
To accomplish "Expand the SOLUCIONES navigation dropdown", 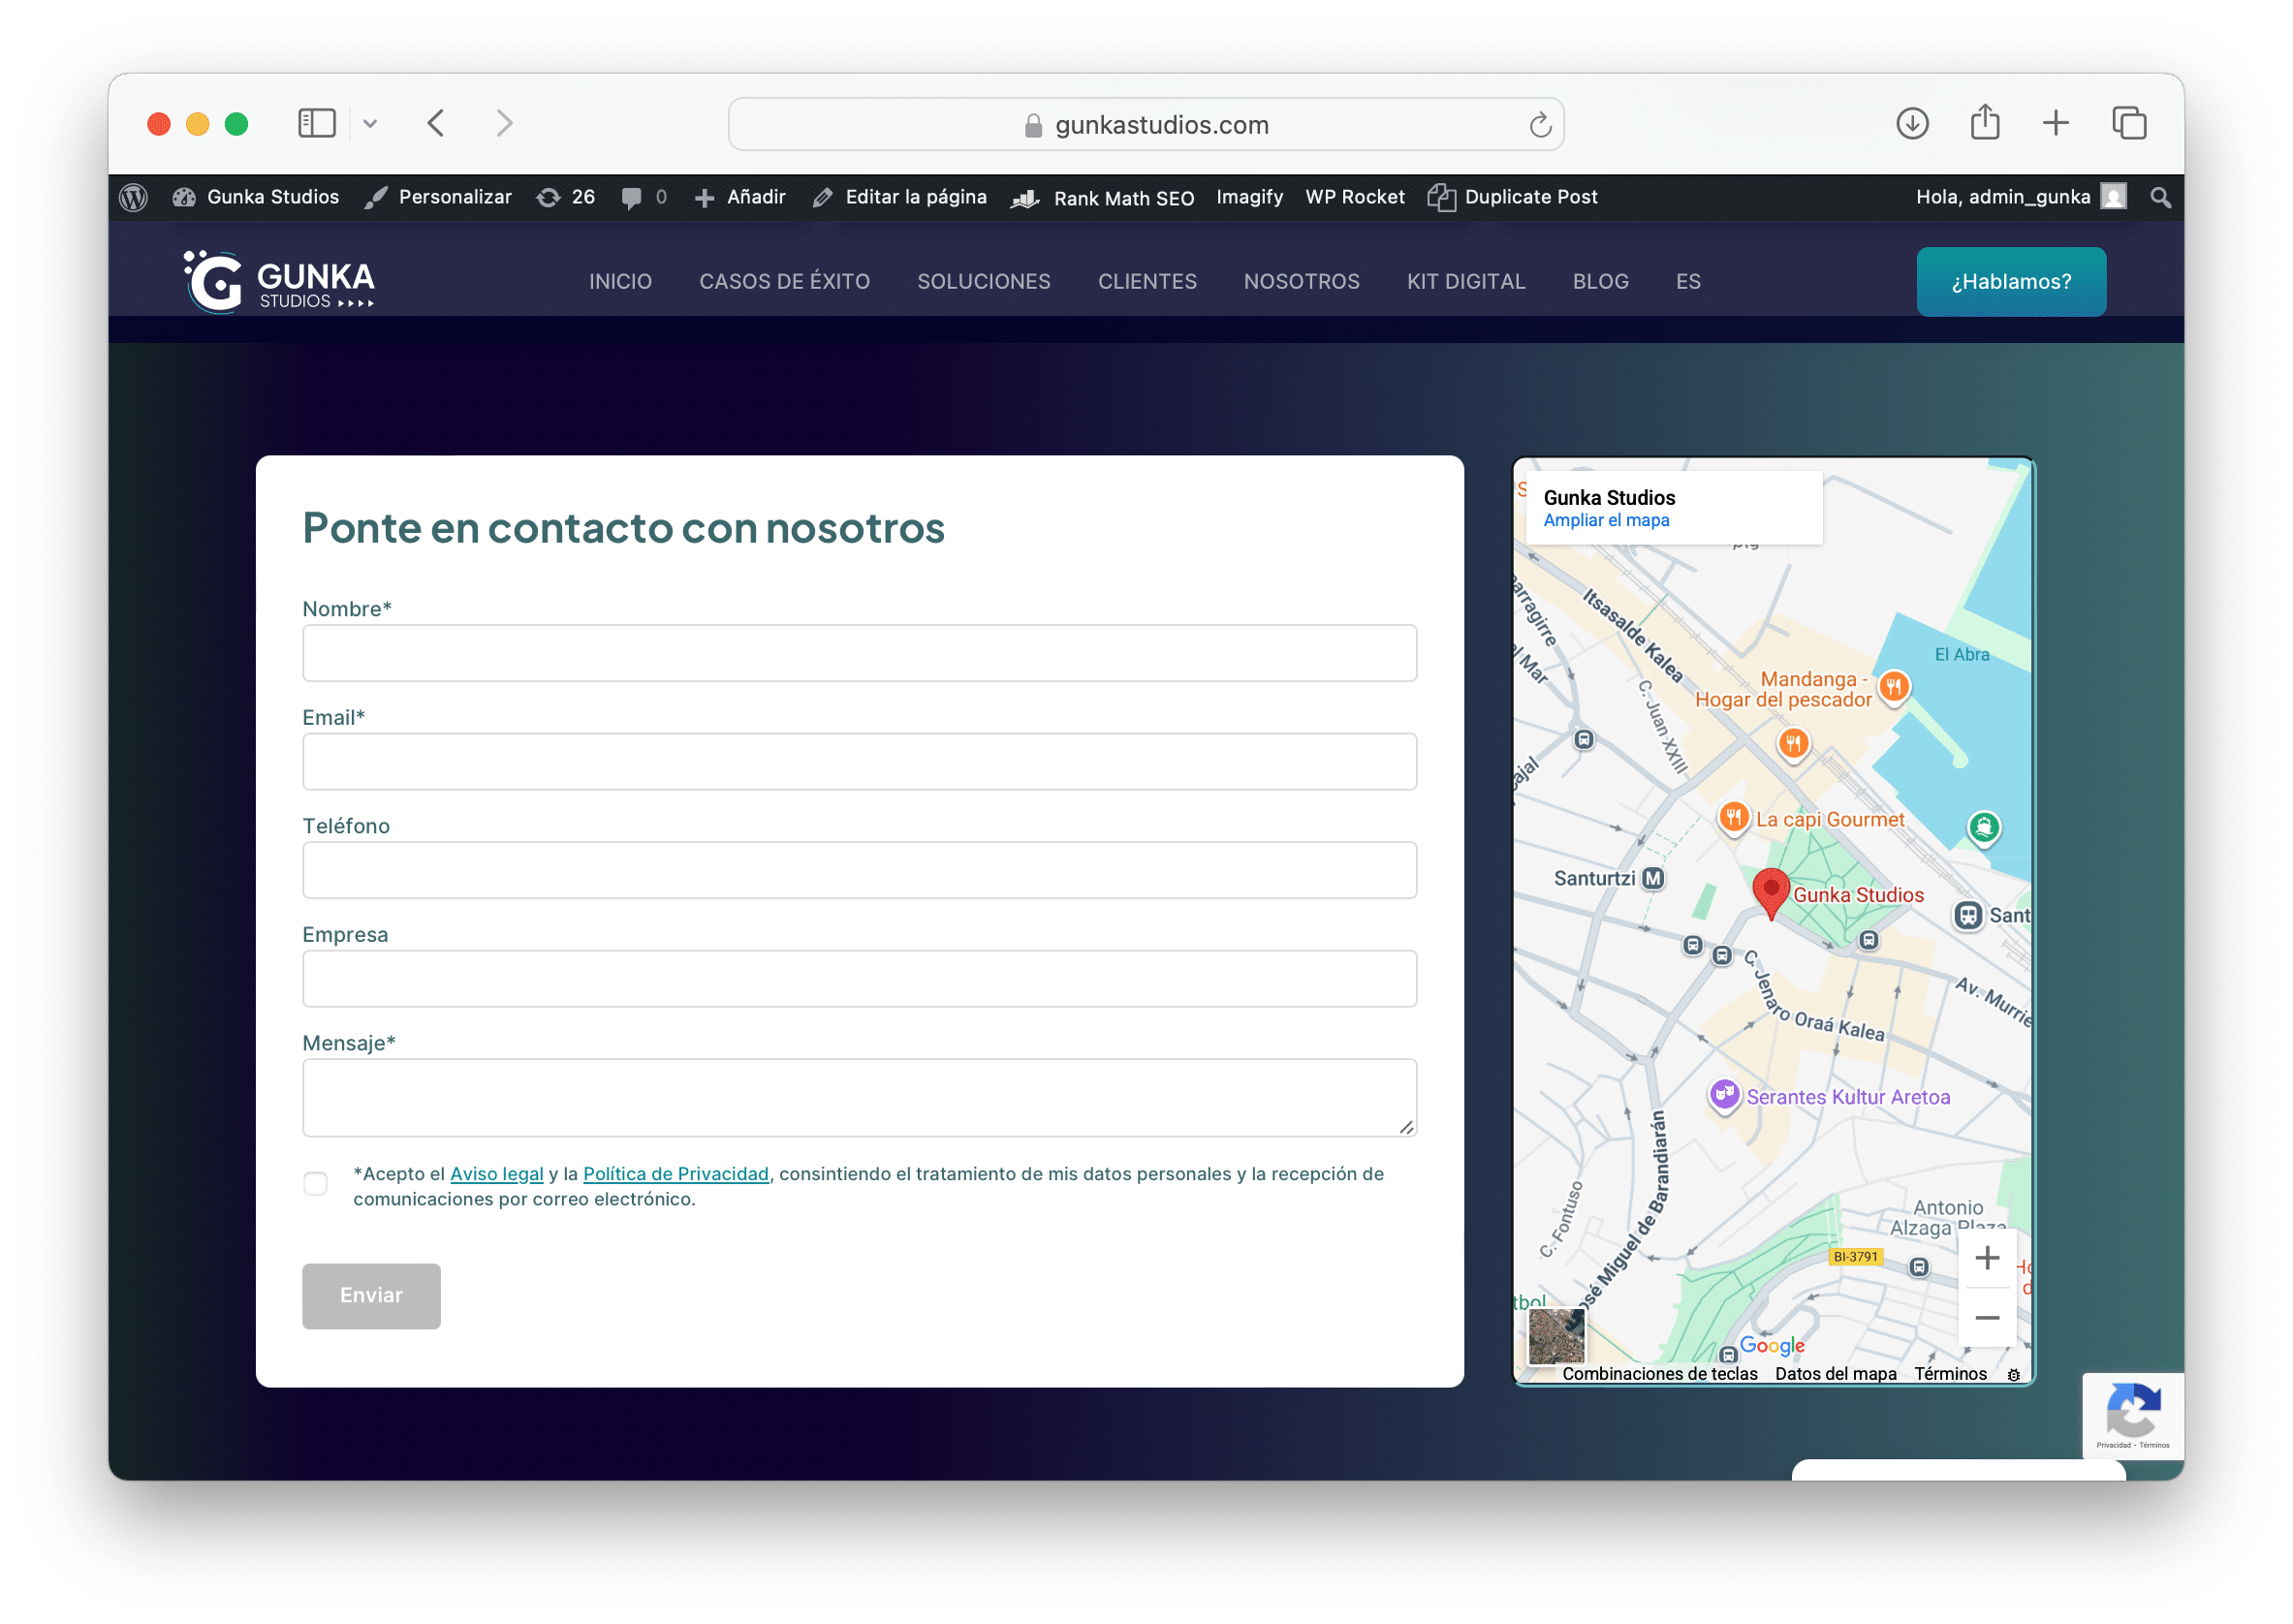I will click(x=983, y=281).
